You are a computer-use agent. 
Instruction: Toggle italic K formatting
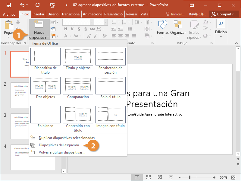[72, 29]
